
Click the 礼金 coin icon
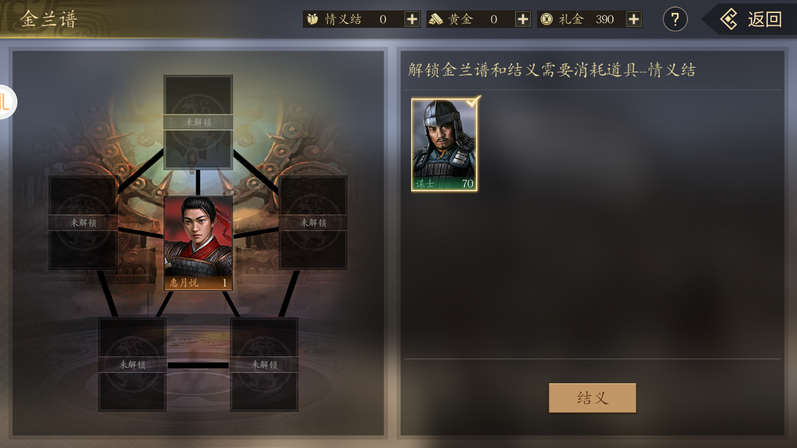click(546, 19)
